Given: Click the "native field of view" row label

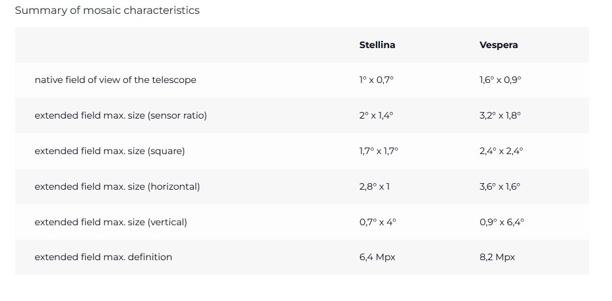Looking at the screenshot, I should (x=115, y=80).
